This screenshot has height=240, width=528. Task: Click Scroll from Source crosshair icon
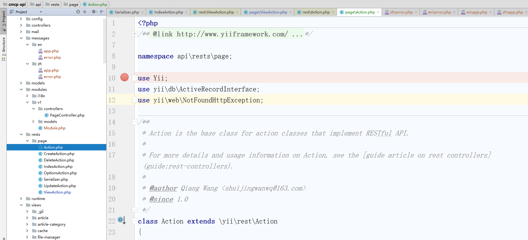[78, 12]
